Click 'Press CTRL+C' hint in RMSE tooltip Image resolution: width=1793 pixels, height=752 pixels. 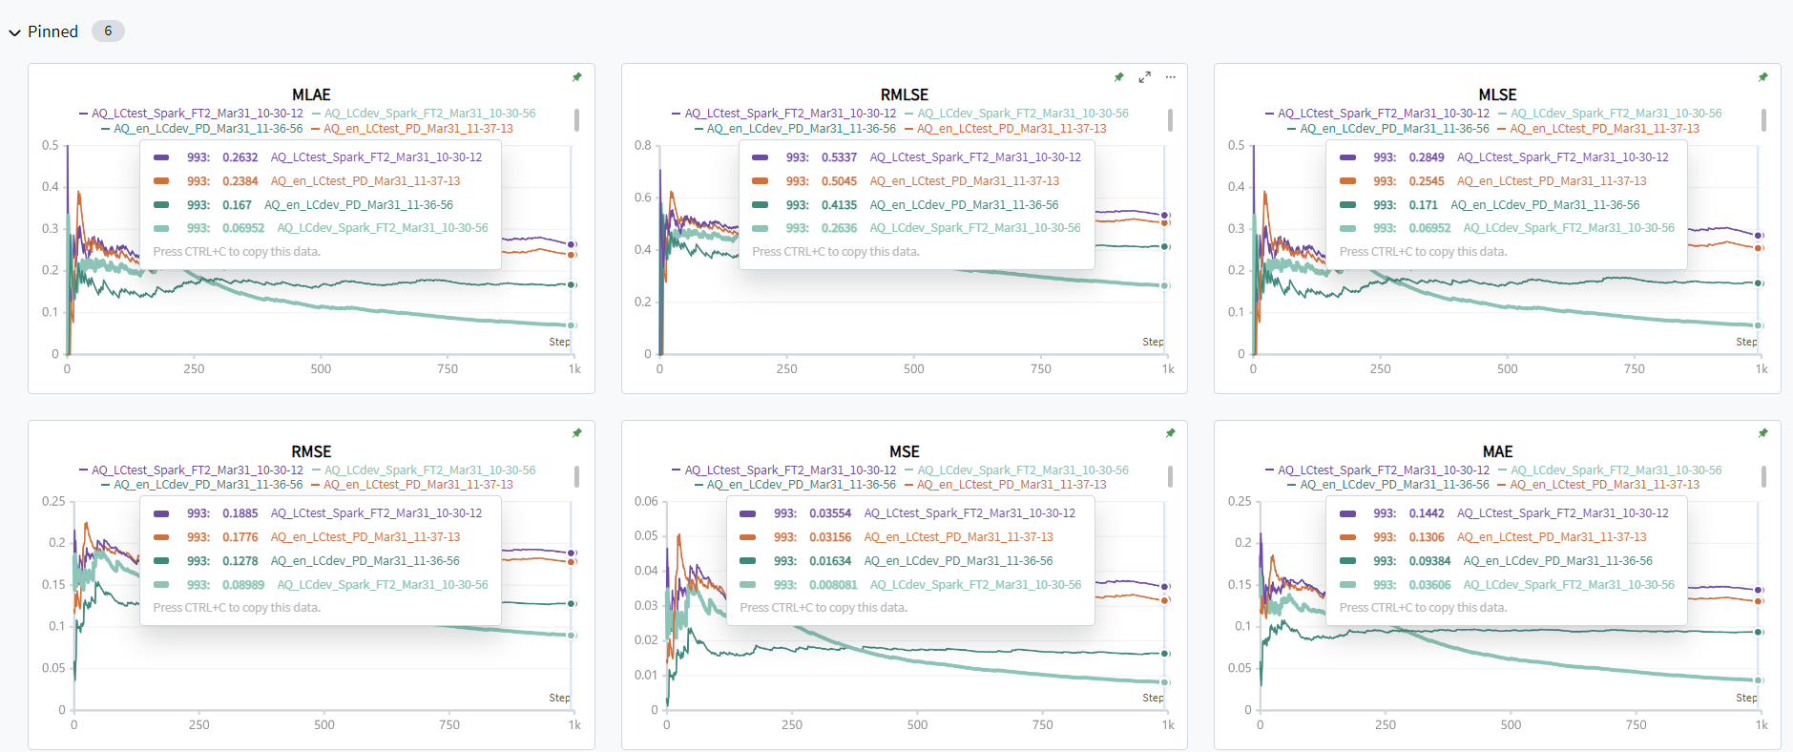coord(237,608)
